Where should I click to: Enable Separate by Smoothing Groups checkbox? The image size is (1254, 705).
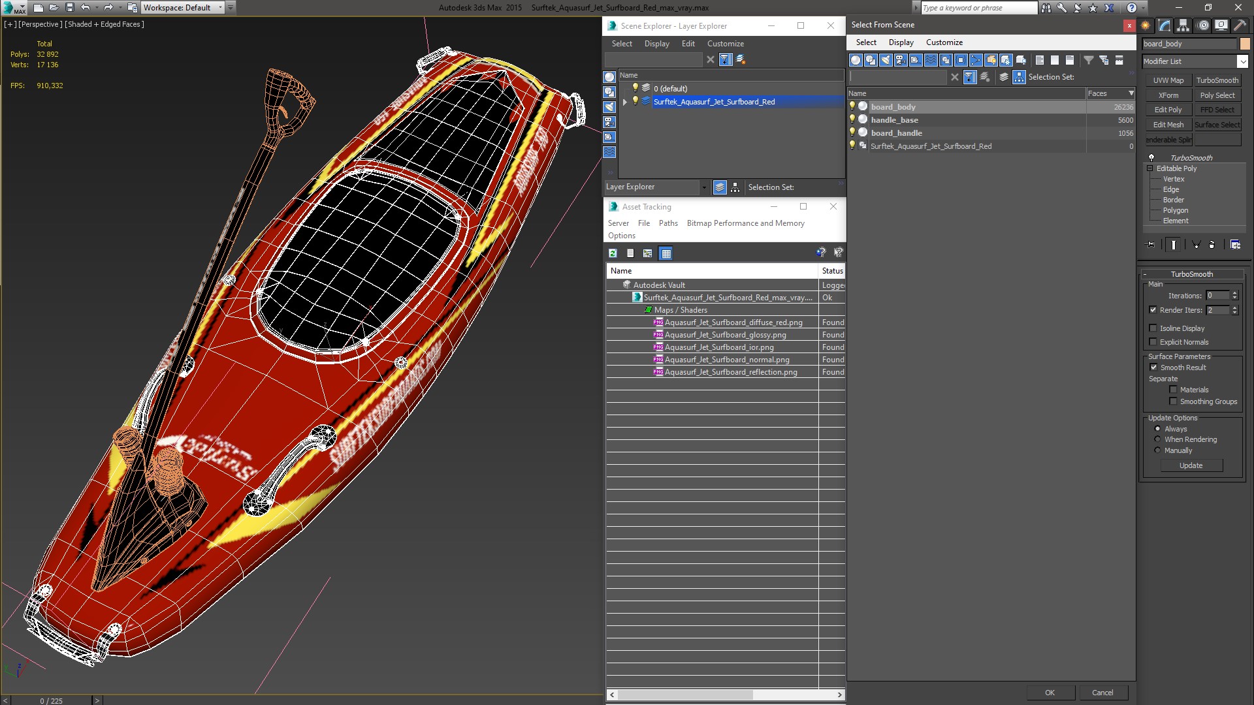click(1173, 401)
